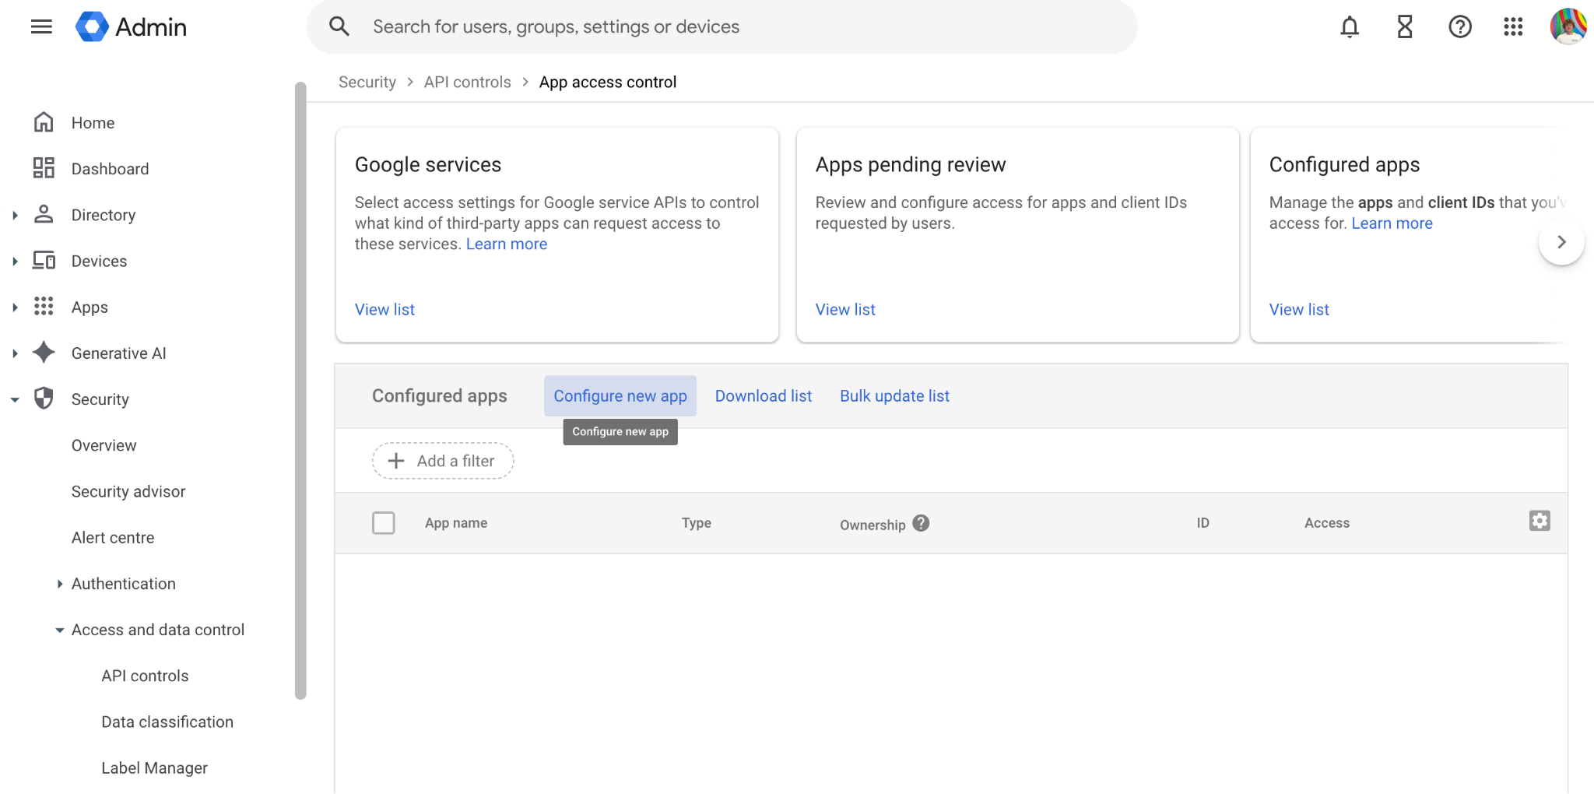Click the search magnifier icon
This screenshot has height=794, width=1594.
click(x=339, y=26)
